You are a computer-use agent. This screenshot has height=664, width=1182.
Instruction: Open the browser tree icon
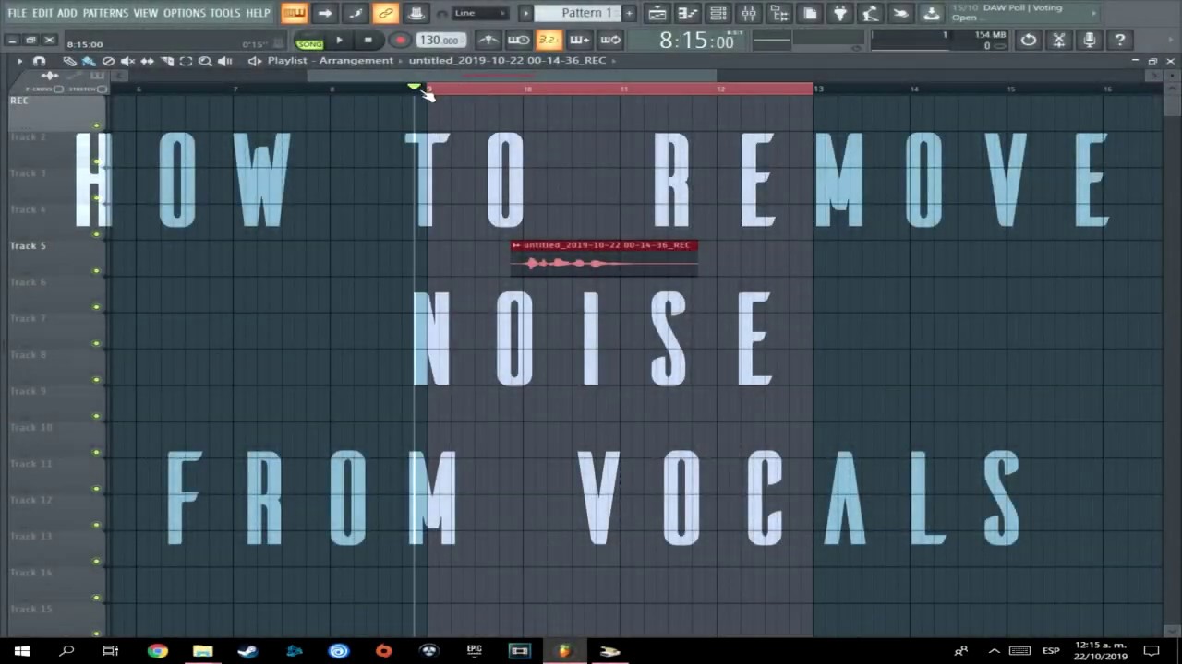779,13
